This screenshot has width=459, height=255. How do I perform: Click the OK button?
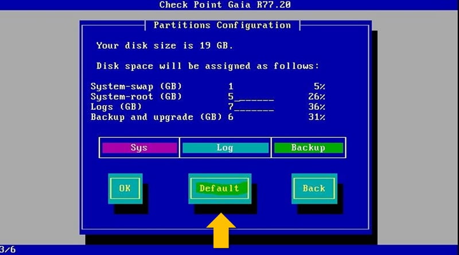[x=125, y=188]
